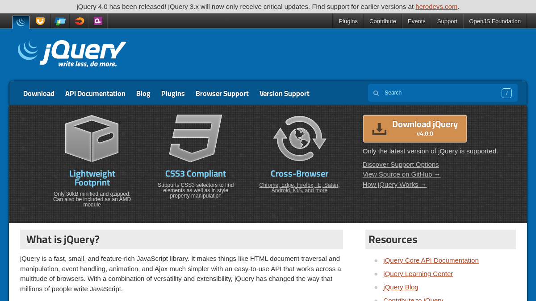
Task: Click 'Only 30kB minified and gzipped' text
Action: point(92,199)
